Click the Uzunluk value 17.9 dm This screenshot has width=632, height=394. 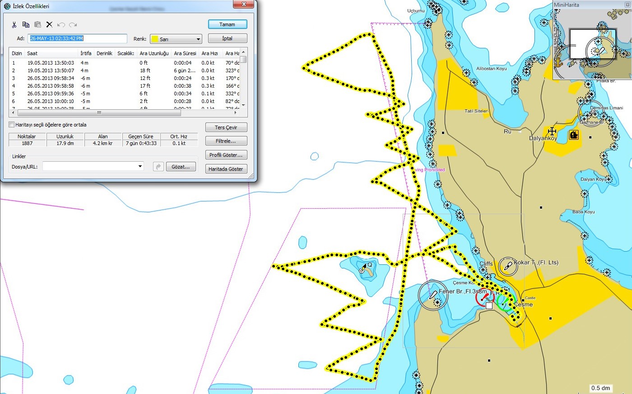click(65, 143)
